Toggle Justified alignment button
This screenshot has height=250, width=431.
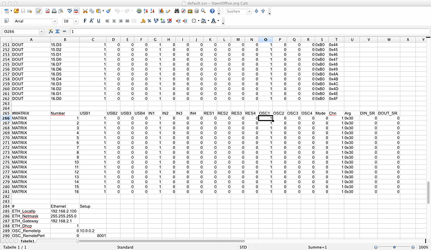tap(127, 21)
